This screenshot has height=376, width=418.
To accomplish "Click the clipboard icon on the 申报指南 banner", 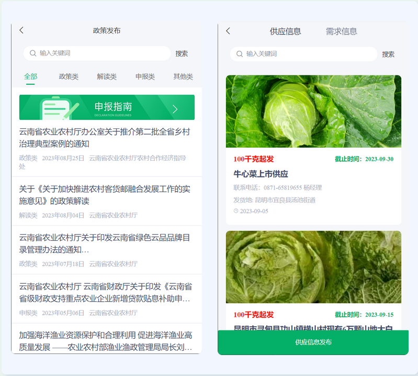I will 54,108.
